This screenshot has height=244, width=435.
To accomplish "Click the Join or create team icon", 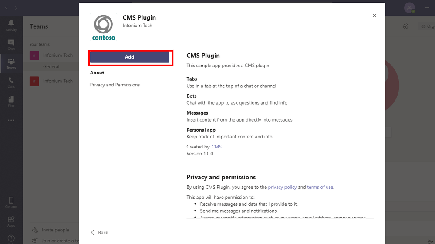I will [x=35, y=241].
